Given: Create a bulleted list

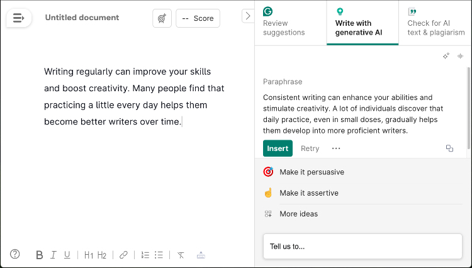Looking at the screenshot, I should point(159,255).
